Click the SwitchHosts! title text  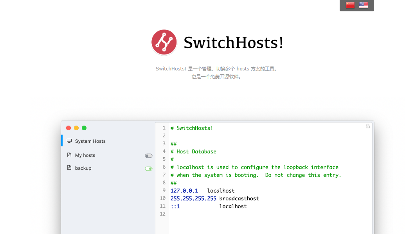pos(233,43)
